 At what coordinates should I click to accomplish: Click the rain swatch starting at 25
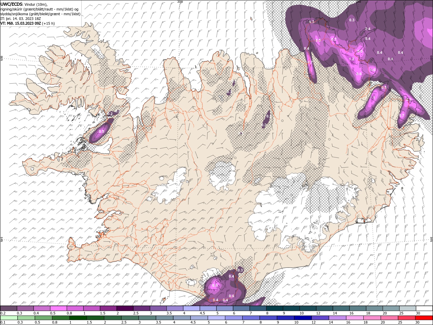pyautogui.click(x=406, y=318)
